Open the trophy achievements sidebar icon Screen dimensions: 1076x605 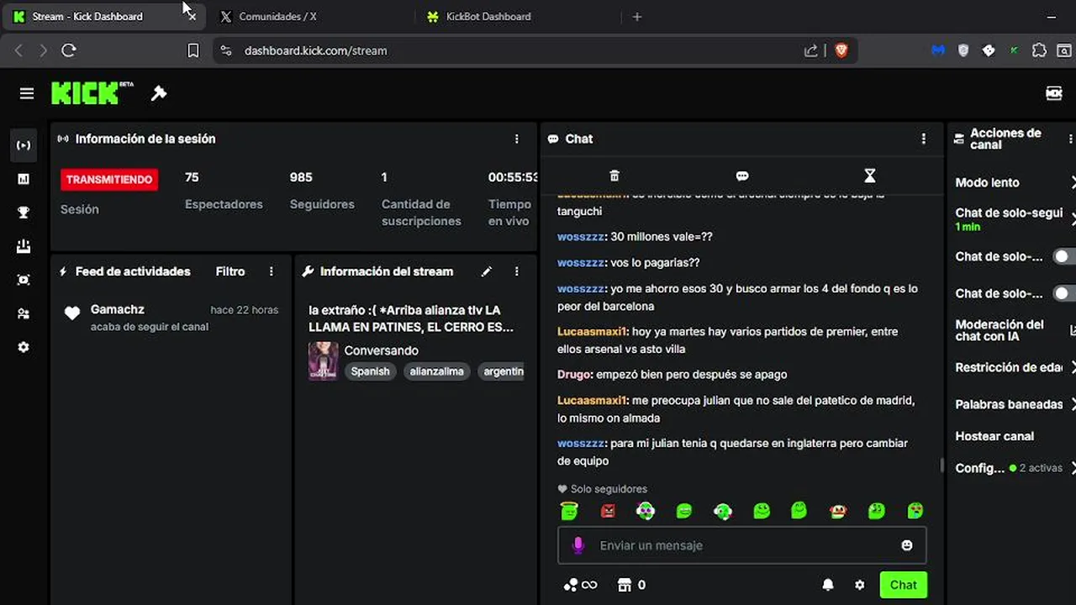click(x=24, y=213)
